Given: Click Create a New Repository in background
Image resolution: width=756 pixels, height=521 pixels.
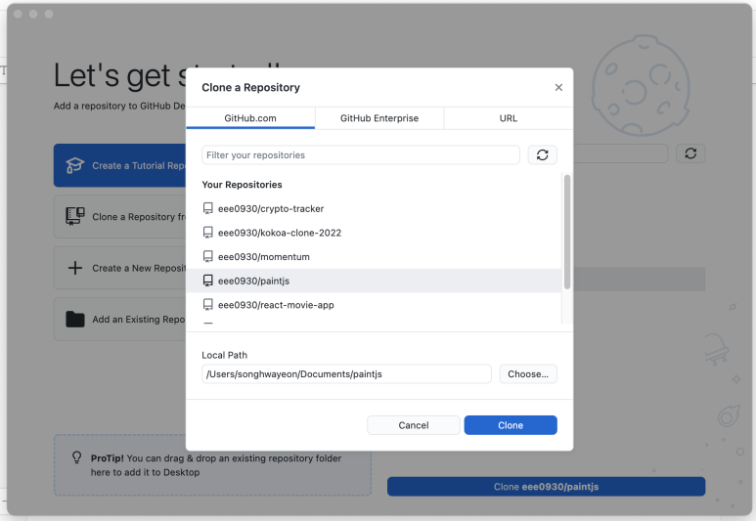Looking at the screenshot, I should tap(119, 268).
